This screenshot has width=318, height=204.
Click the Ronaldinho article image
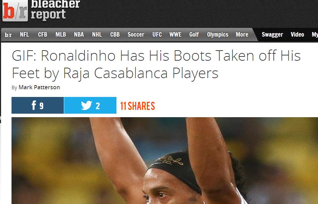click(x=165, y=161)
